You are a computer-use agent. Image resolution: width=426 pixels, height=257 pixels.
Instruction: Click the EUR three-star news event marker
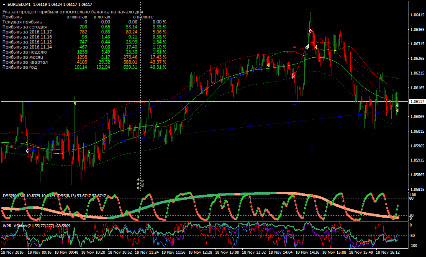click(141, 183)
